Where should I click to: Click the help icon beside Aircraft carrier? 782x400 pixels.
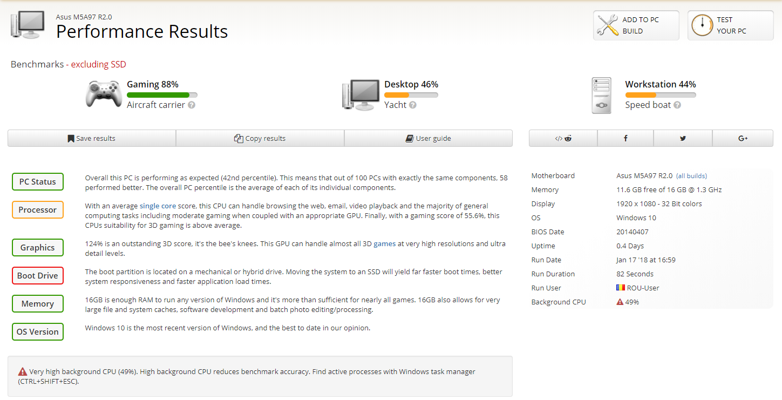click(192, 105)
